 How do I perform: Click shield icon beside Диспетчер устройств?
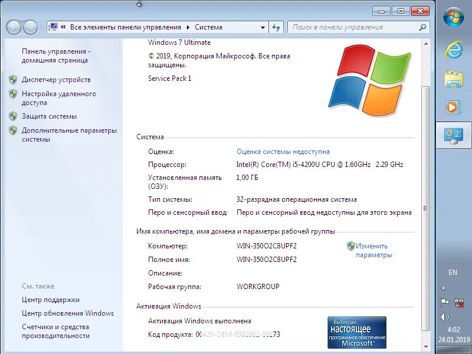[x=13, y=80]
